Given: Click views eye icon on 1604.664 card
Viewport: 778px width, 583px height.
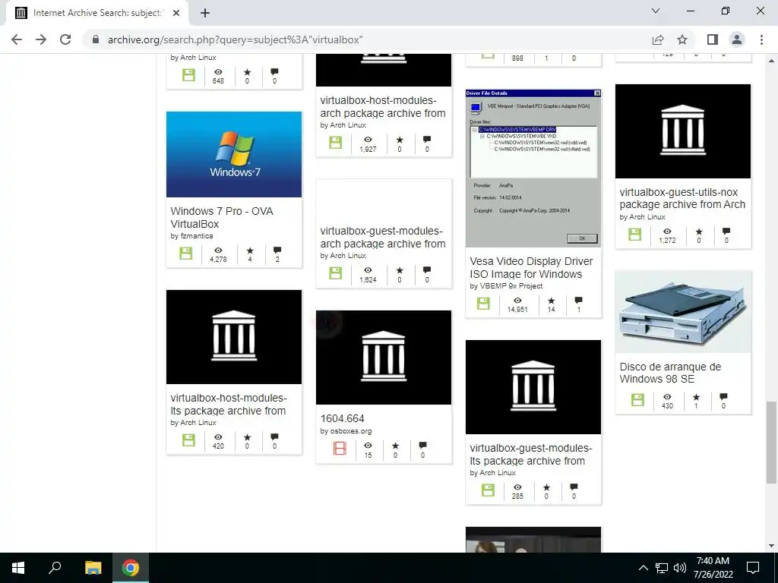Looking at the screenshot, I should click(368, 445).
